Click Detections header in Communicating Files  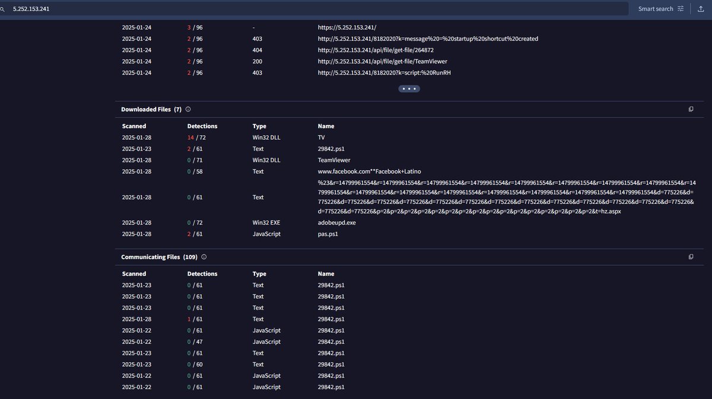202,274
